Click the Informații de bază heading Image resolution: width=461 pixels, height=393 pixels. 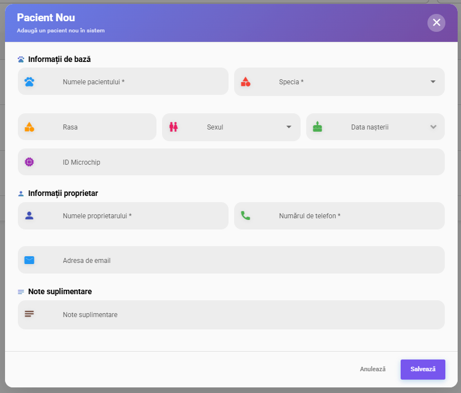(59, 59)
